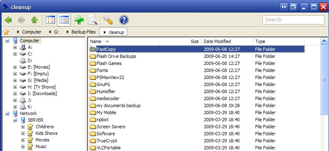329x151 pixels.
Task: Click the file list scrollbar thumb
Action: pyautogui.click(x=324, y=79)
